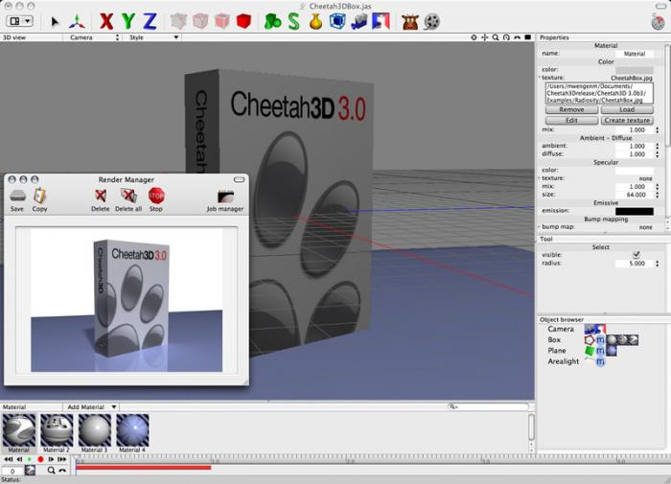Click the radius value stepper
The image size is (671, 484).
pyautogui.click(x=658, y=264)
